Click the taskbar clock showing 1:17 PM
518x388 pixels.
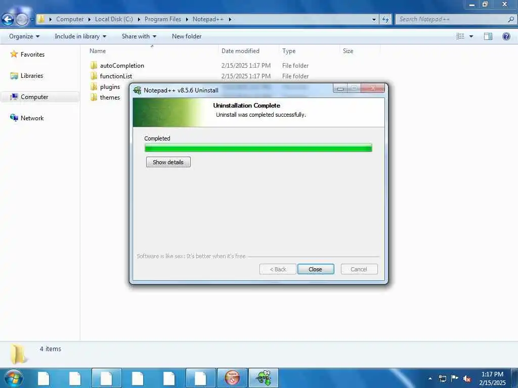click(492, 374)
